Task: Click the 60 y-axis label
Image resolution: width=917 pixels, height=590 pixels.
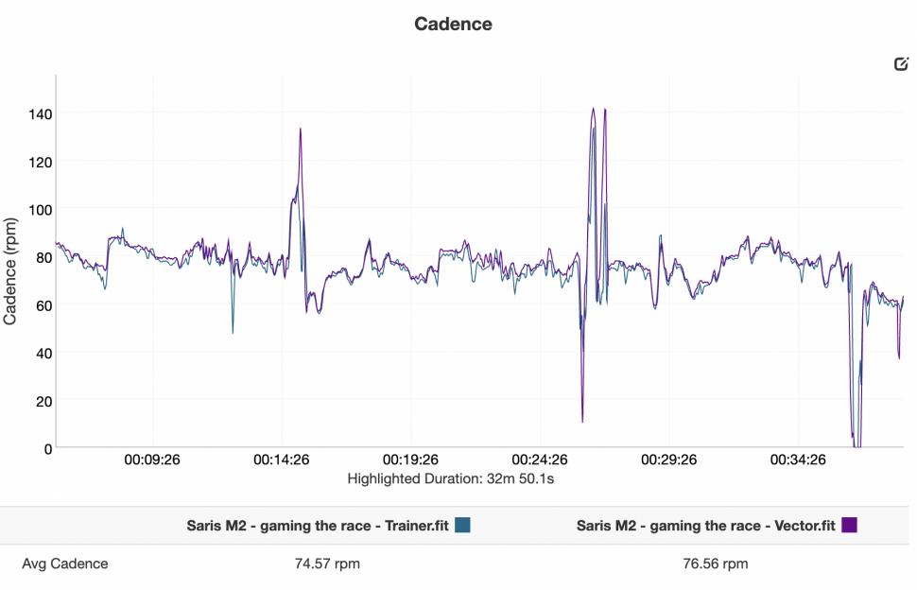Action: [x=44, y=305]
